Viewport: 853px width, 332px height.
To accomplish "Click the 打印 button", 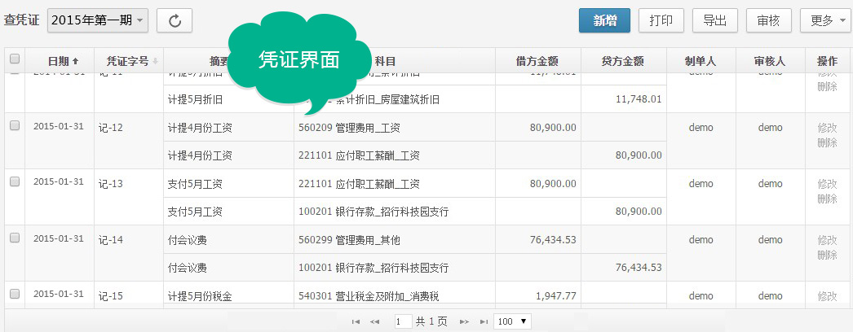I will tap(661, 20).
